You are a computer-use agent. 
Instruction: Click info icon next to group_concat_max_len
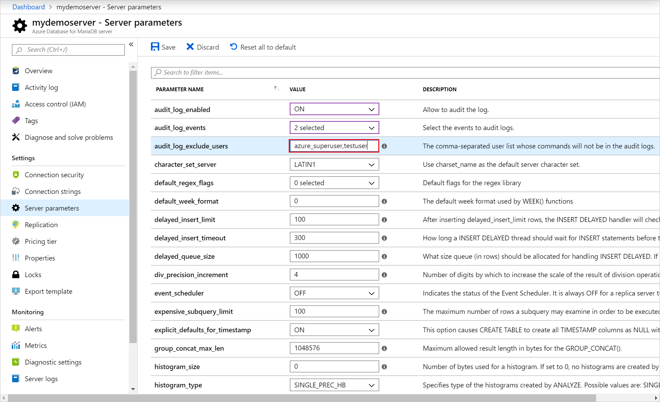pos(384,349)
